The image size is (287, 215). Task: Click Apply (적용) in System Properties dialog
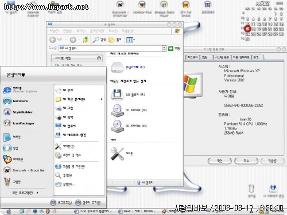click(x=273, y=161)
